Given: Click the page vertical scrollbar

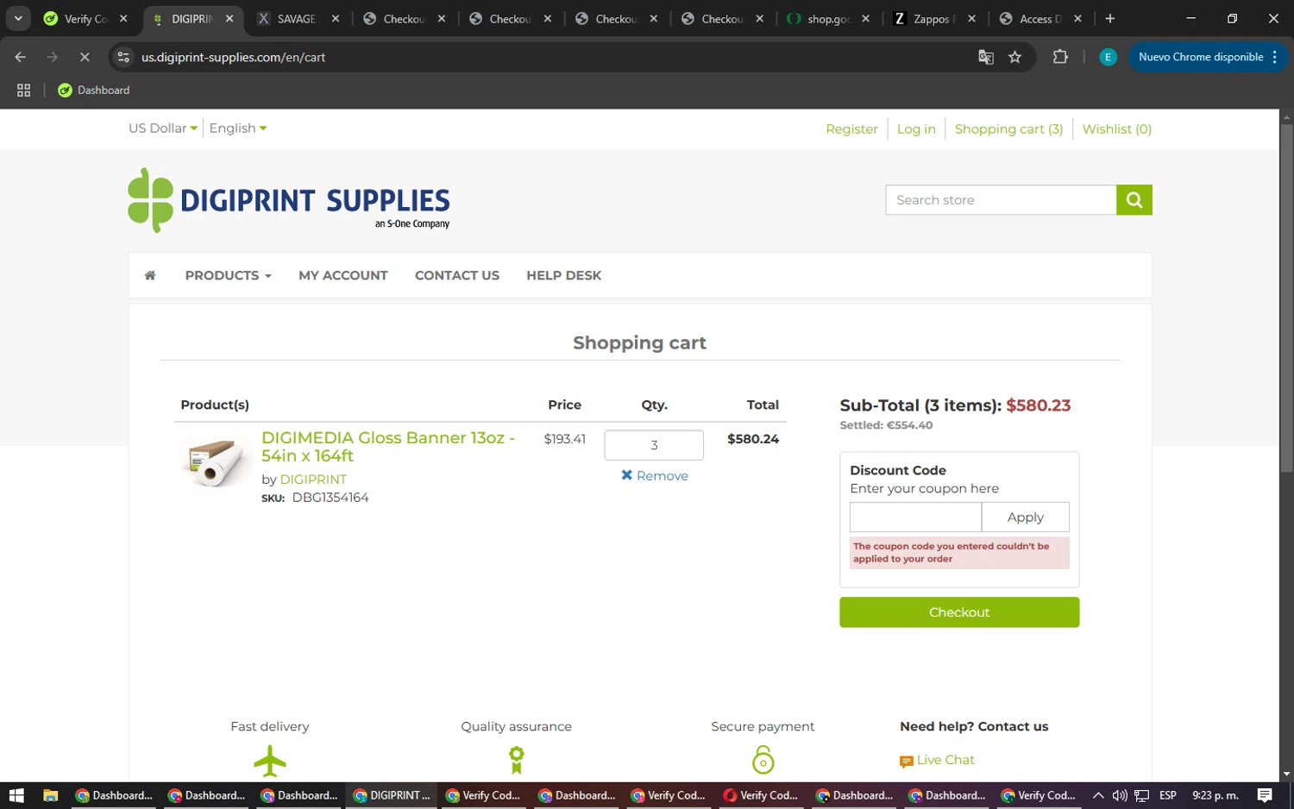Looking at the screenshot, I should 1286,298.
